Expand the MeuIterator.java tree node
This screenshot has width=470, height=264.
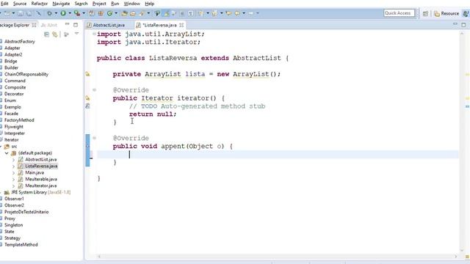[x=13, y=186]
